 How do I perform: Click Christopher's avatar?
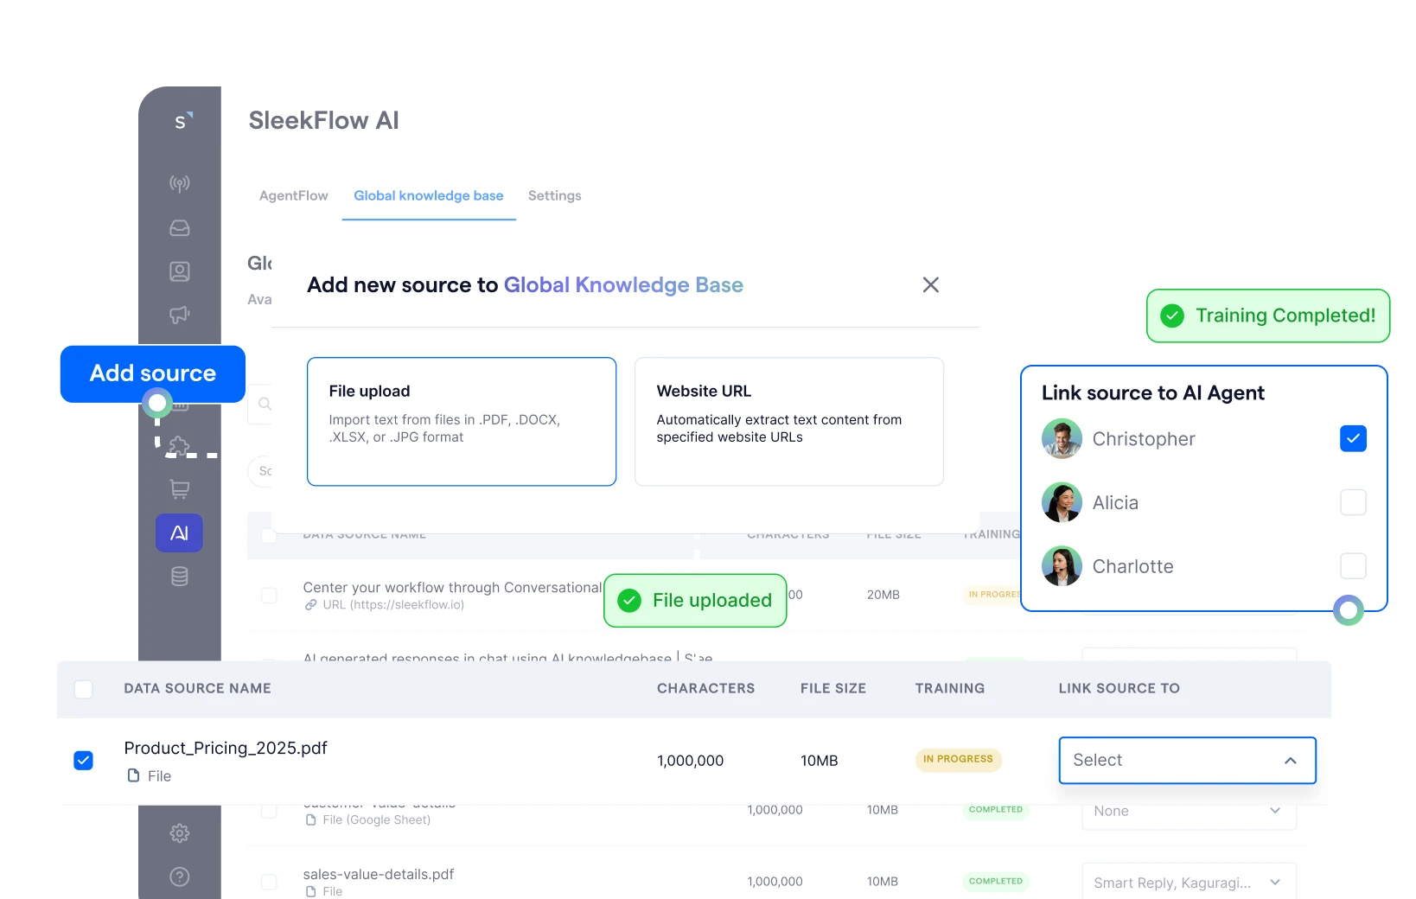pyautogui.click(x=1062, y=438)
